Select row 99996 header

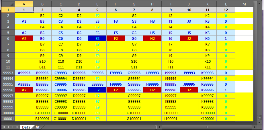[x=8, y=90]
